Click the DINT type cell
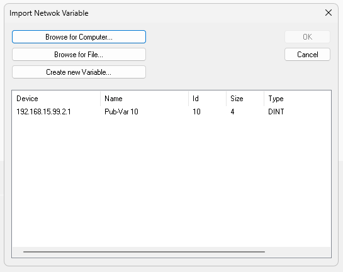Image resolution: width=343 pixels, height=272 pixels. click(276, 112)
